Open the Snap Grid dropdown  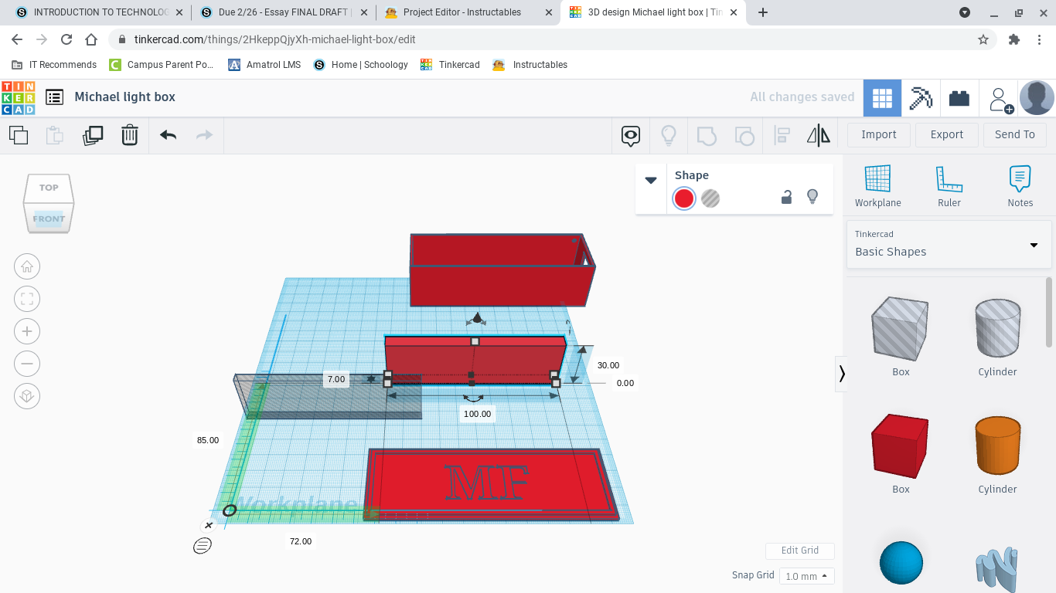(x=806, y=576)
